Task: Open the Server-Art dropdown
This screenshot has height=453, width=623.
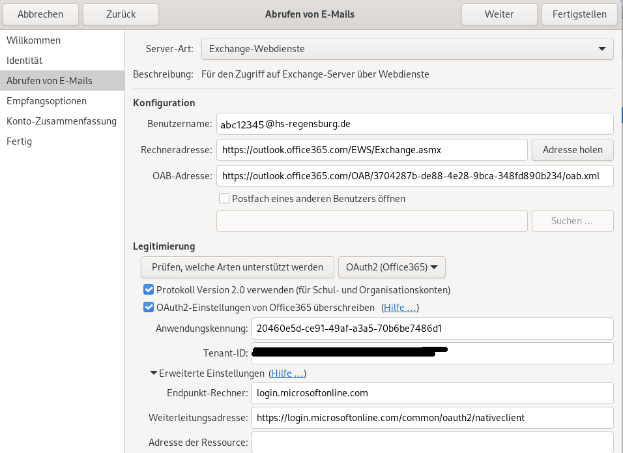Action: coord(407,49)
